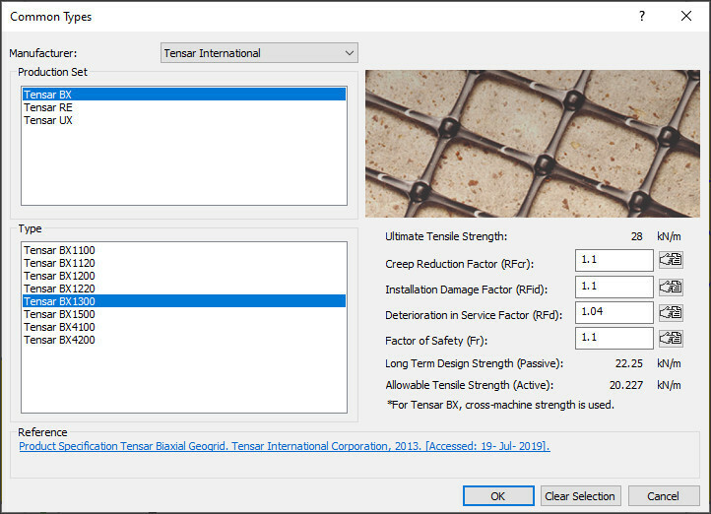
Task: Select Tensar BX production set
Action: pyautogui.click(x=184, y=95)
